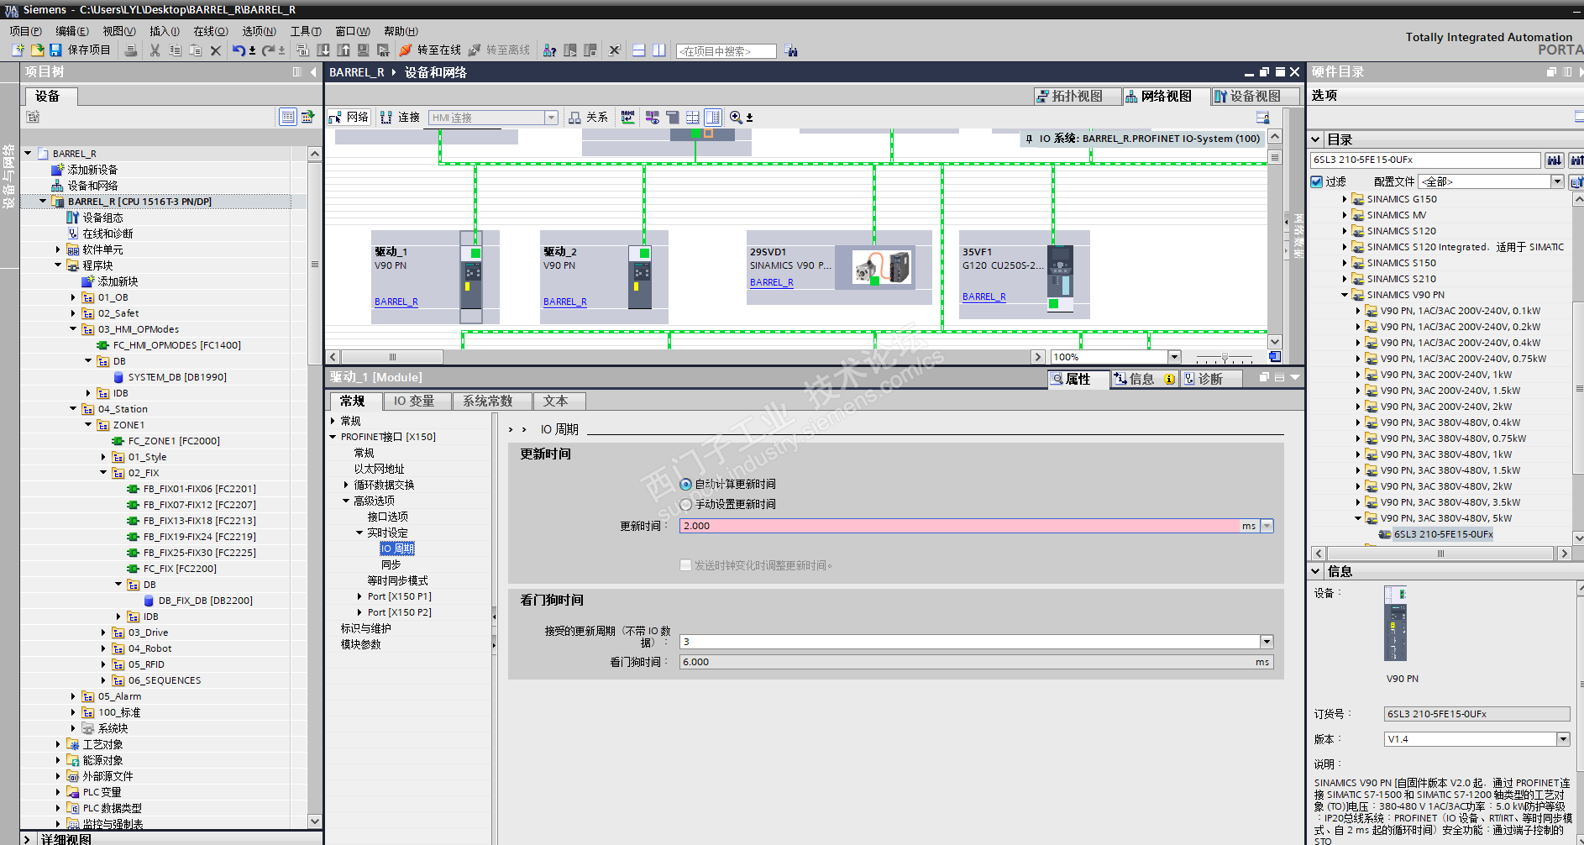Click the 关系 relations button
Screen dimensions: 1584x845
pyautogui.click(x=588, y=118)
